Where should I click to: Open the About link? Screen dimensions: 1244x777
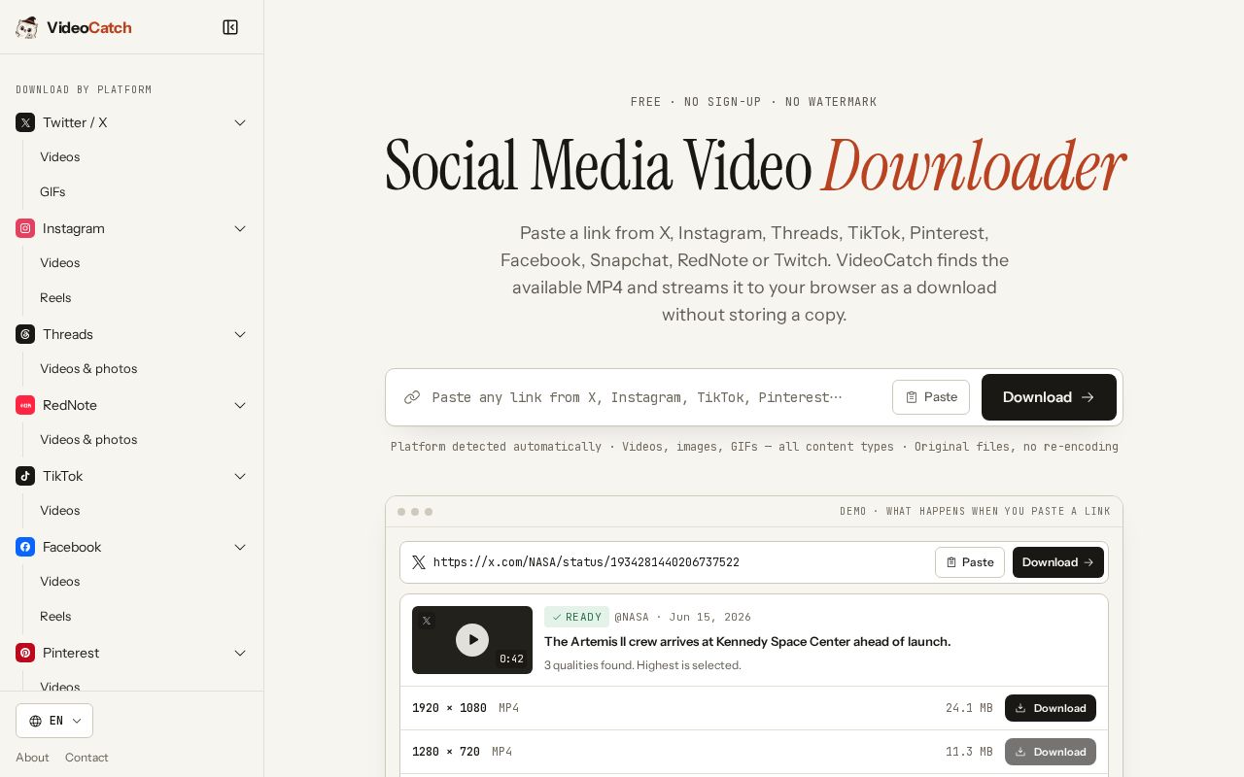[32, 758]
